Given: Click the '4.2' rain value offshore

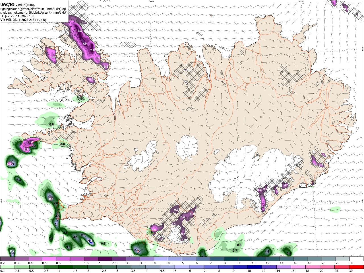Looking at the screenshot, I should point(267,251).
